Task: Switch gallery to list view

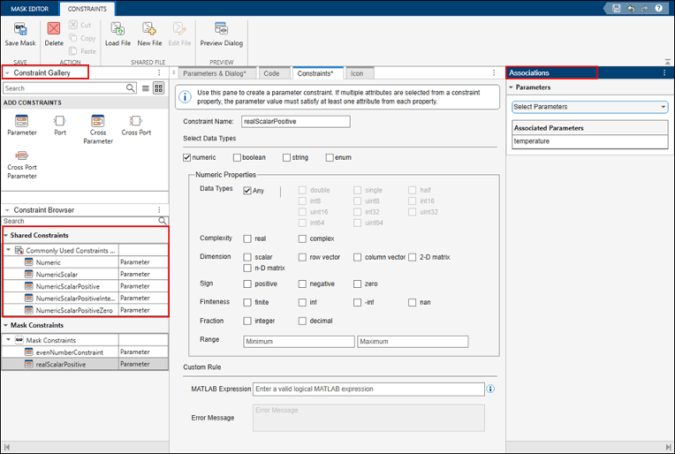Action: click(x=146, y=88)
